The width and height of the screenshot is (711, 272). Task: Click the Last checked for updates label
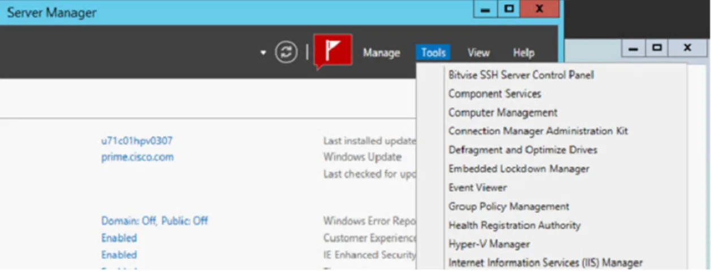point(369,174)
